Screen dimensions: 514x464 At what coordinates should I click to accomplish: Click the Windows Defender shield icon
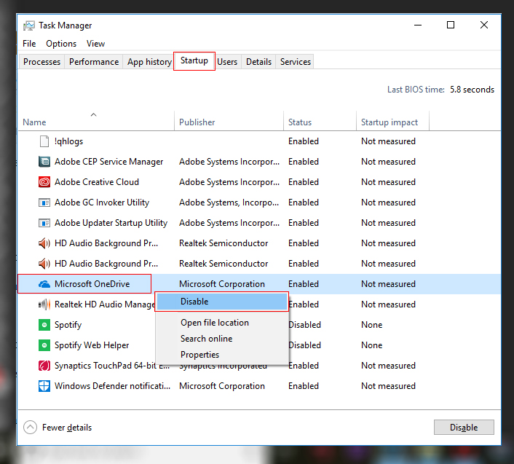pyautogui.click(x=44, y=386)
